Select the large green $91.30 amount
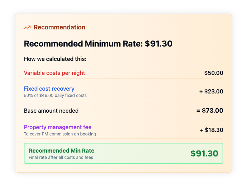The height and width of the screenshot is (189, 246). [204, 154]
